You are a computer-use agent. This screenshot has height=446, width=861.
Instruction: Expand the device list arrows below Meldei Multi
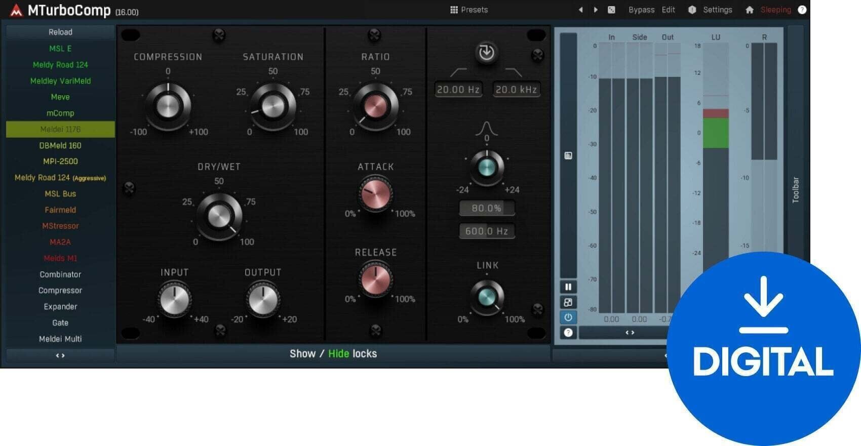click(60, 355)
